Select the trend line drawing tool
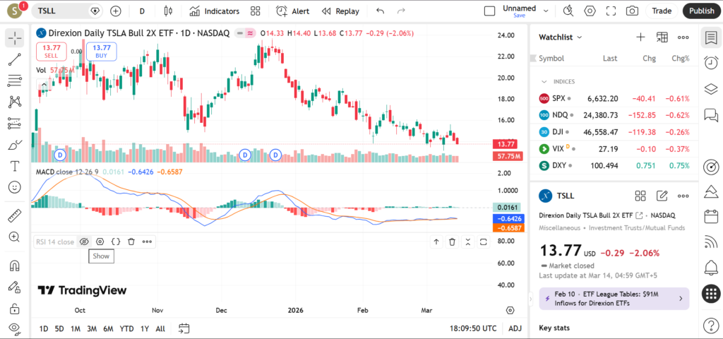723x339 pixels. [15, 60]
